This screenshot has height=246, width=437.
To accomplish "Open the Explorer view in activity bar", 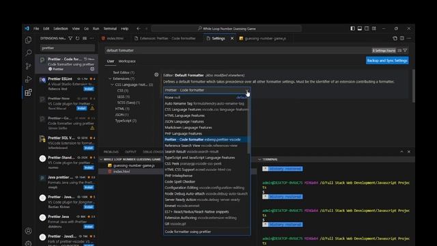I will [28, 40].
